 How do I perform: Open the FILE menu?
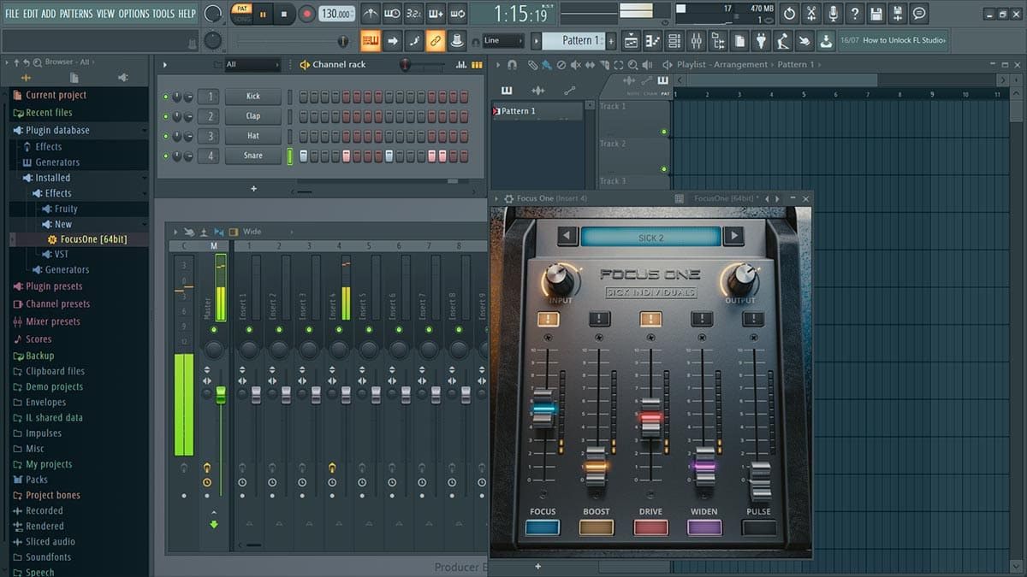13,14
